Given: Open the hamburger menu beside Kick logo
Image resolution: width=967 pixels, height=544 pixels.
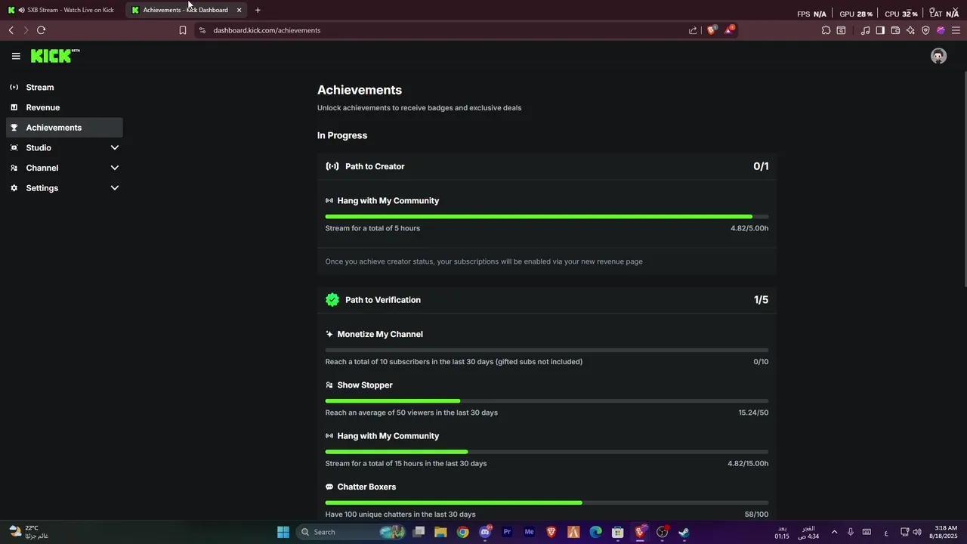Looking at the screenshot, I should pyautogui.click(x=16, y=56).
